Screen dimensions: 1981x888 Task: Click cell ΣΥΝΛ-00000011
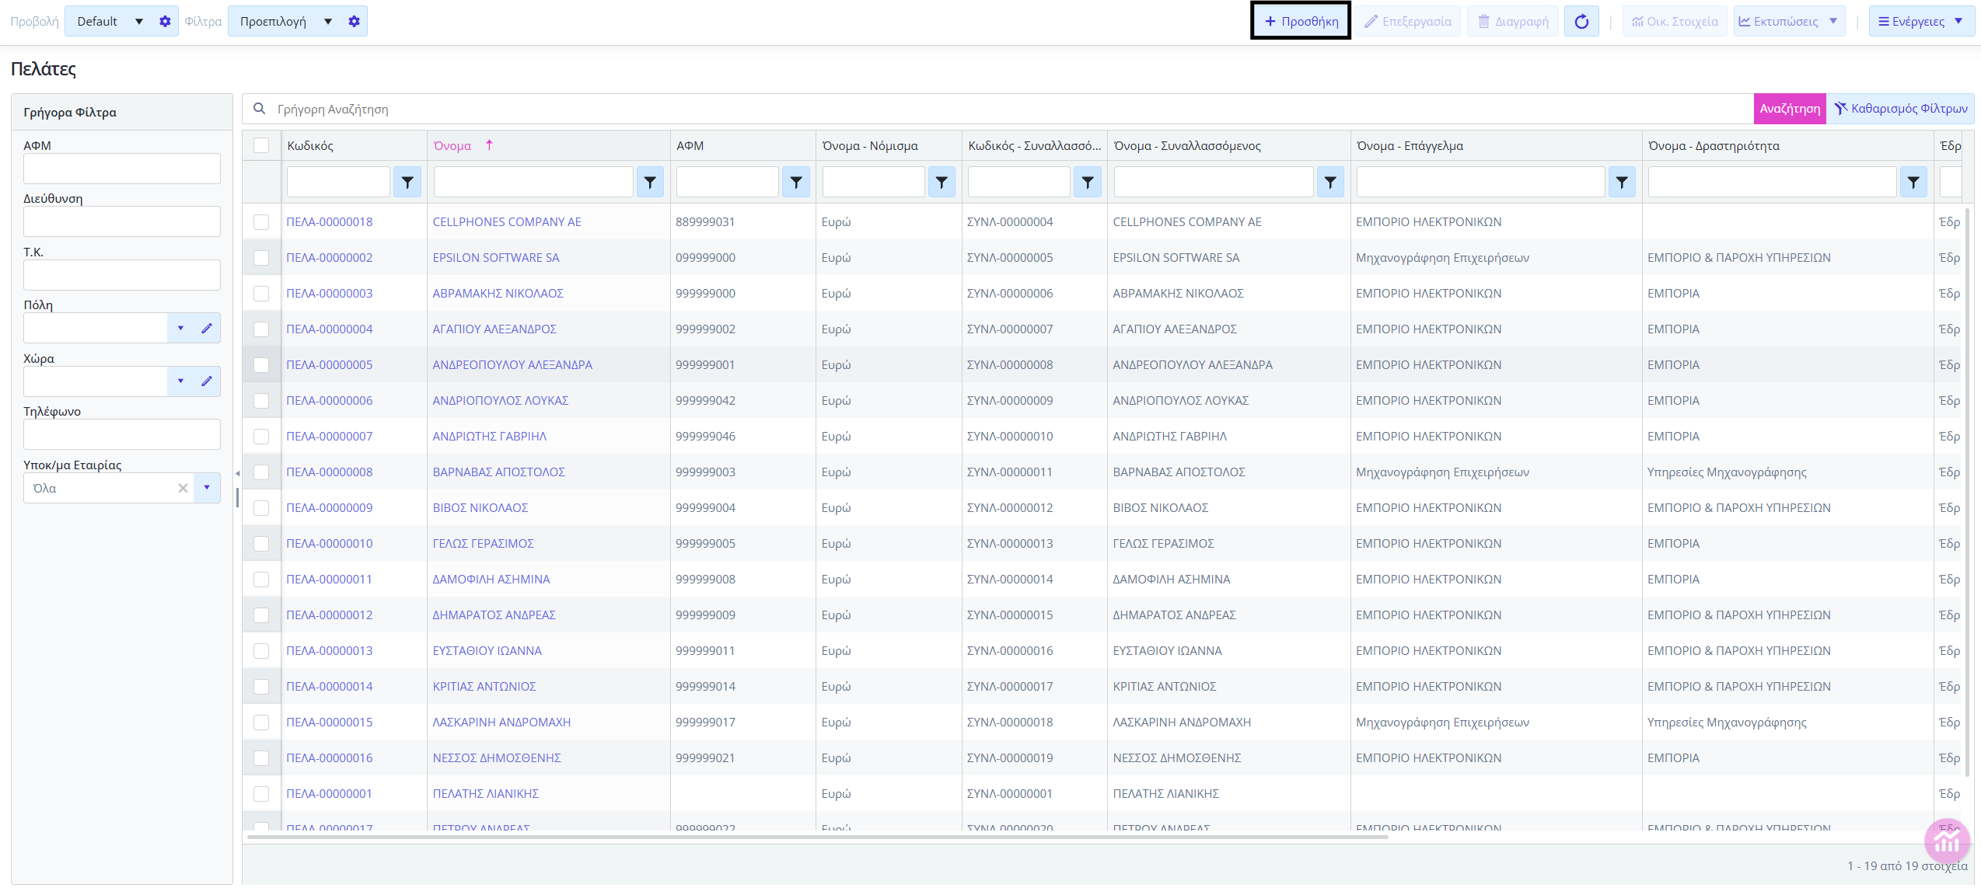tap(1010, 472)
